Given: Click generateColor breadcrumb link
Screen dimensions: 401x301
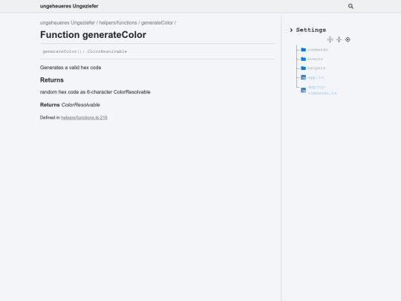Looking at the screenshot, I should [157, 23].
